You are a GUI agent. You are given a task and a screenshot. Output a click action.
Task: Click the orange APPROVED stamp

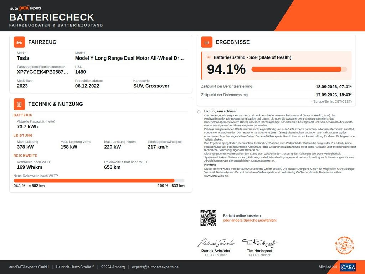coord(345,245)
